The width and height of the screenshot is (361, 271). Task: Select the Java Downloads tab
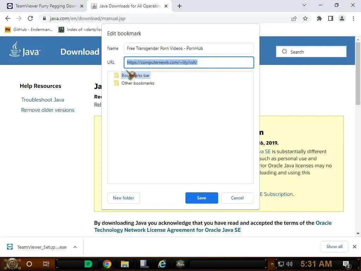pyautogui.click(x=129, y=6)
